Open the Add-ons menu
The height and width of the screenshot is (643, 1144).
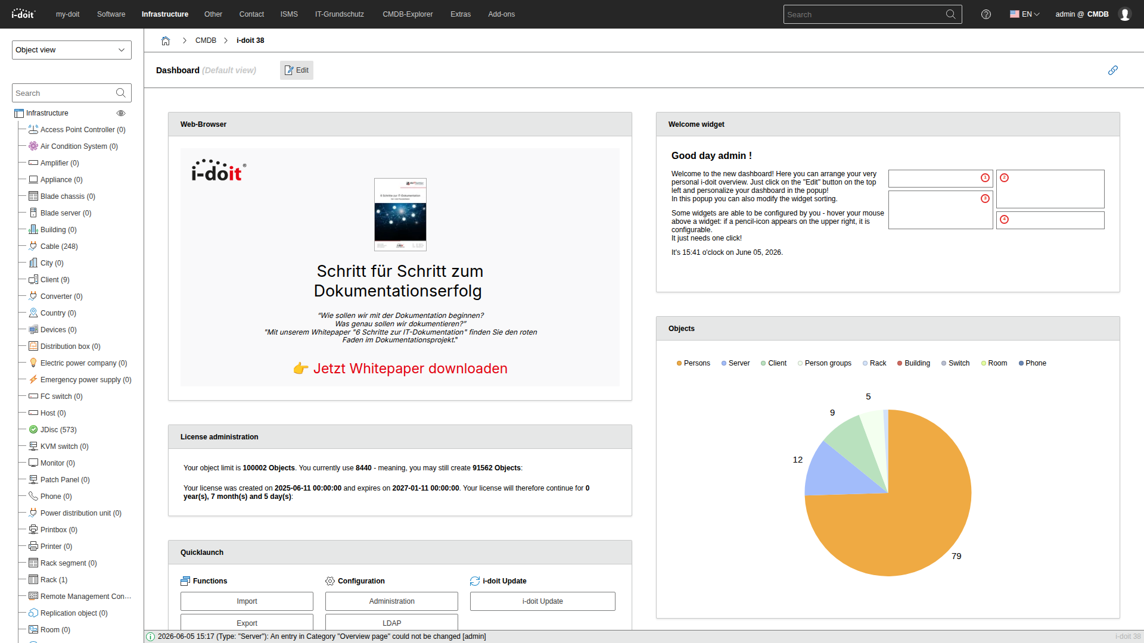click(501, 14)
